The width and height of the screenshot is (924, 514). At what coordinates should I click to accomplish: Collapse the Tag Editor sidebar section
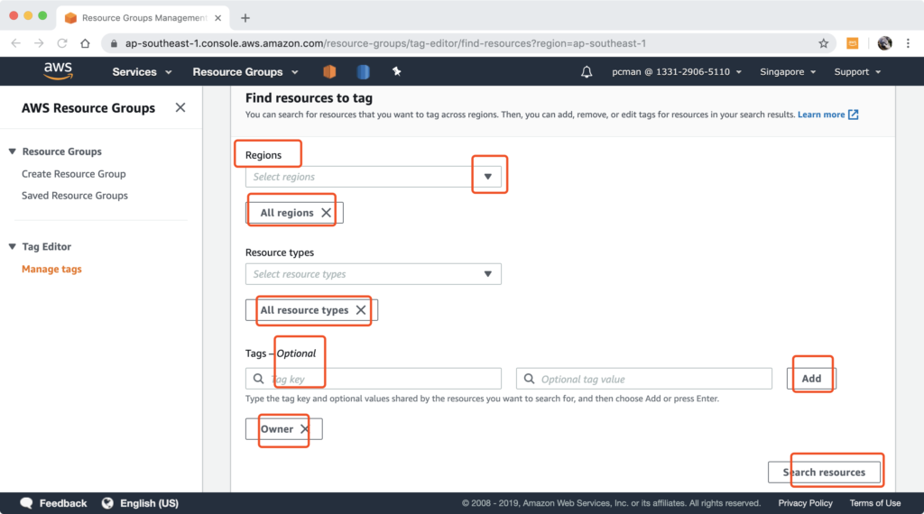click(13, 246)
